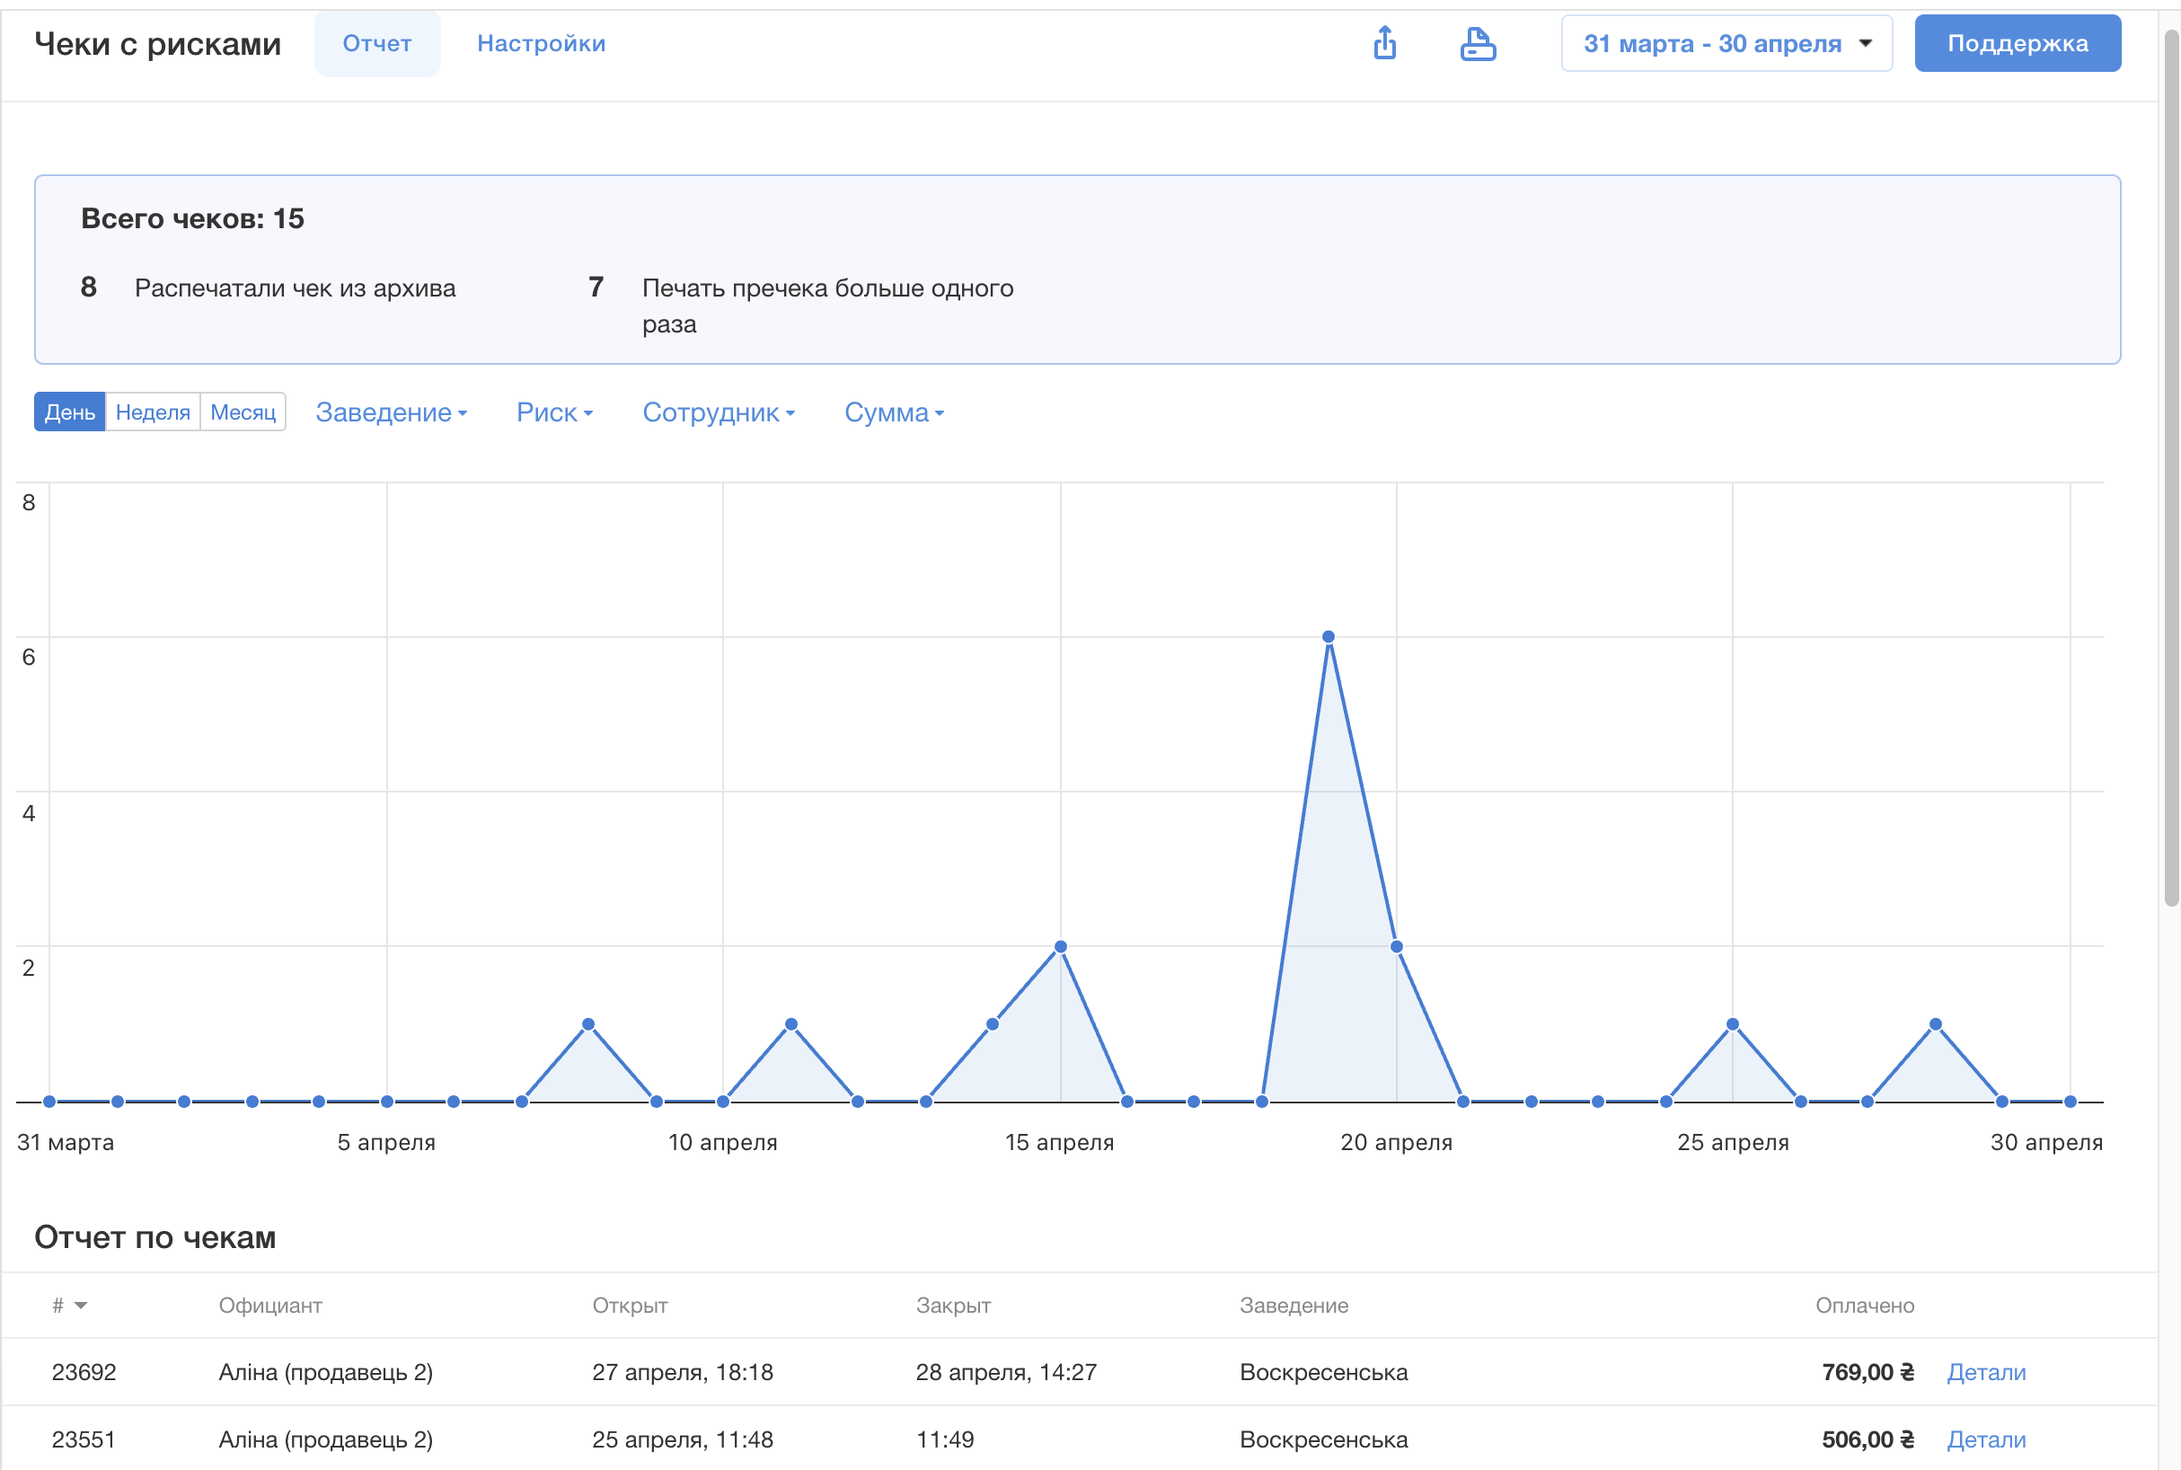This screenshot has width=2181, height=1470.
Task: Open Детали link for receipt 23692
Action: tap(1986, 1371)
